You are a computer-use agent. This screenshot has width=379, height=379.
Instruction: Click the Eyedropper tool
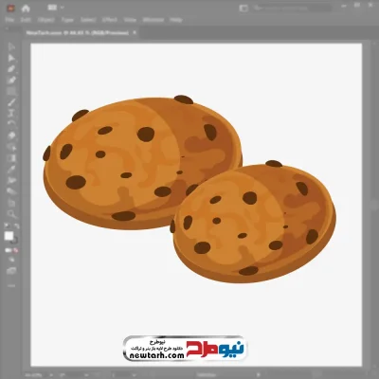coord(11,170)
